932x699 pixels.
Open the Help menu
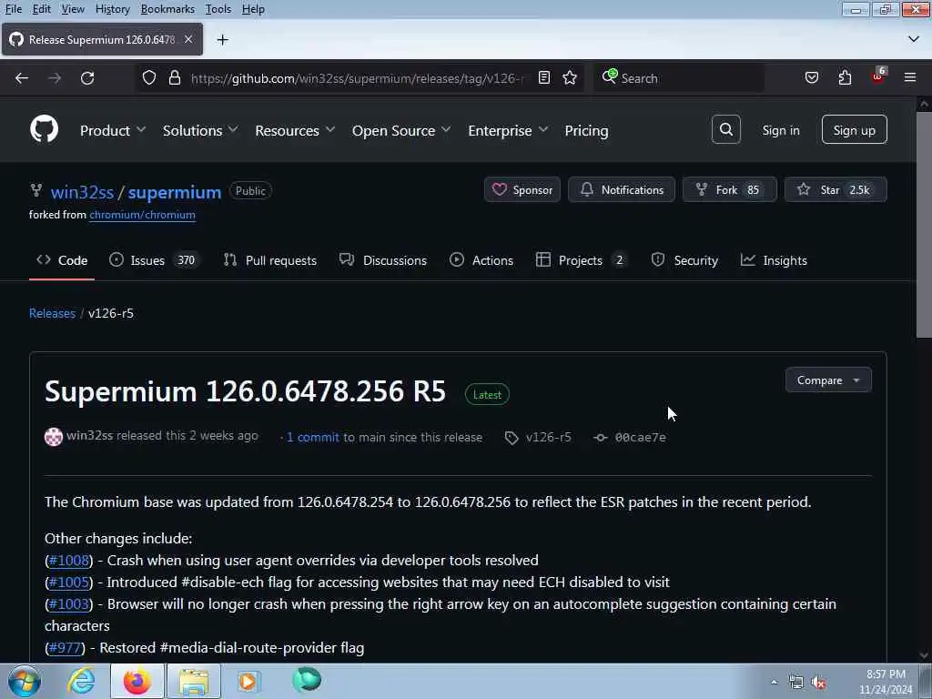coord(253,9)
